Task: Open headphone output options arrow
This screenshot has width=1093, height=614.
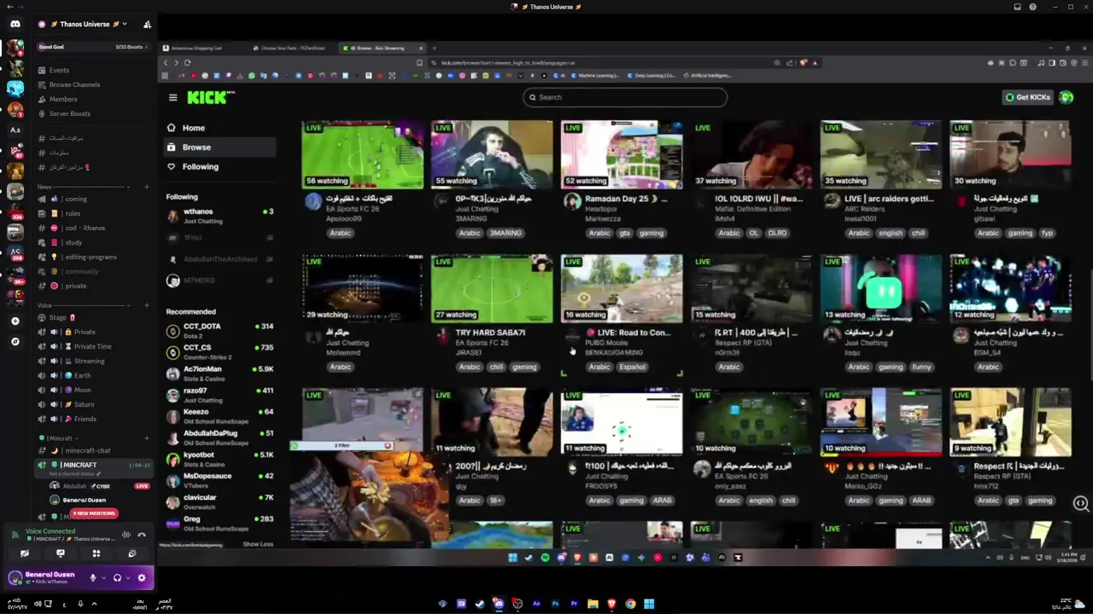Action: point(128,577)
